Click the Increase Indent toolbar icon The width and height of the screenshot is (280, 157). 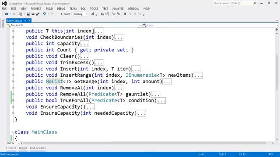[107, 14]
